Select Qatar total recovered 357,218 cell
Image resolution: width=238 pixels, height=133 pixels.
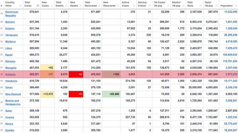pos(93,111)
